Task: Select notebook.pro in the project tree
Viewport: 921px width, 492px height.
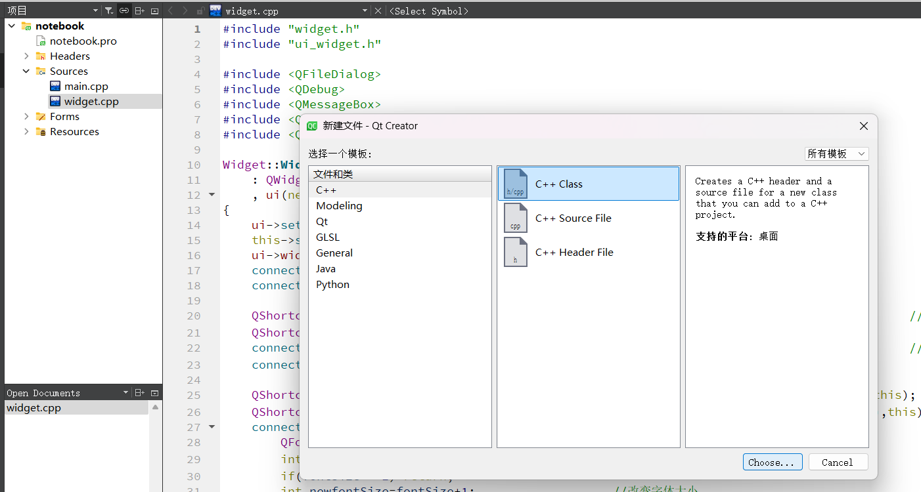Action: 83,41
